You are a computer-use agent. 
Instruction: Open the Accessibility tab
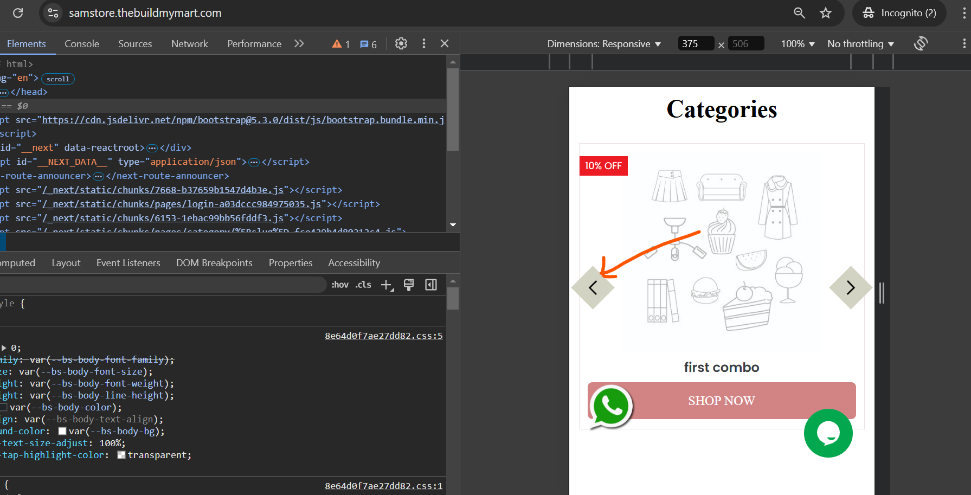[x=354, y=263]
